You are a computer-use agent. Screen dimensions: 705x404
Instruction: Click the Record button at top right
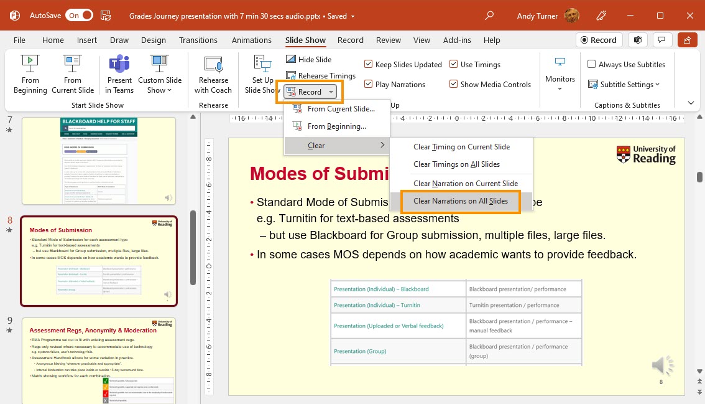click(x=598, y=40)
